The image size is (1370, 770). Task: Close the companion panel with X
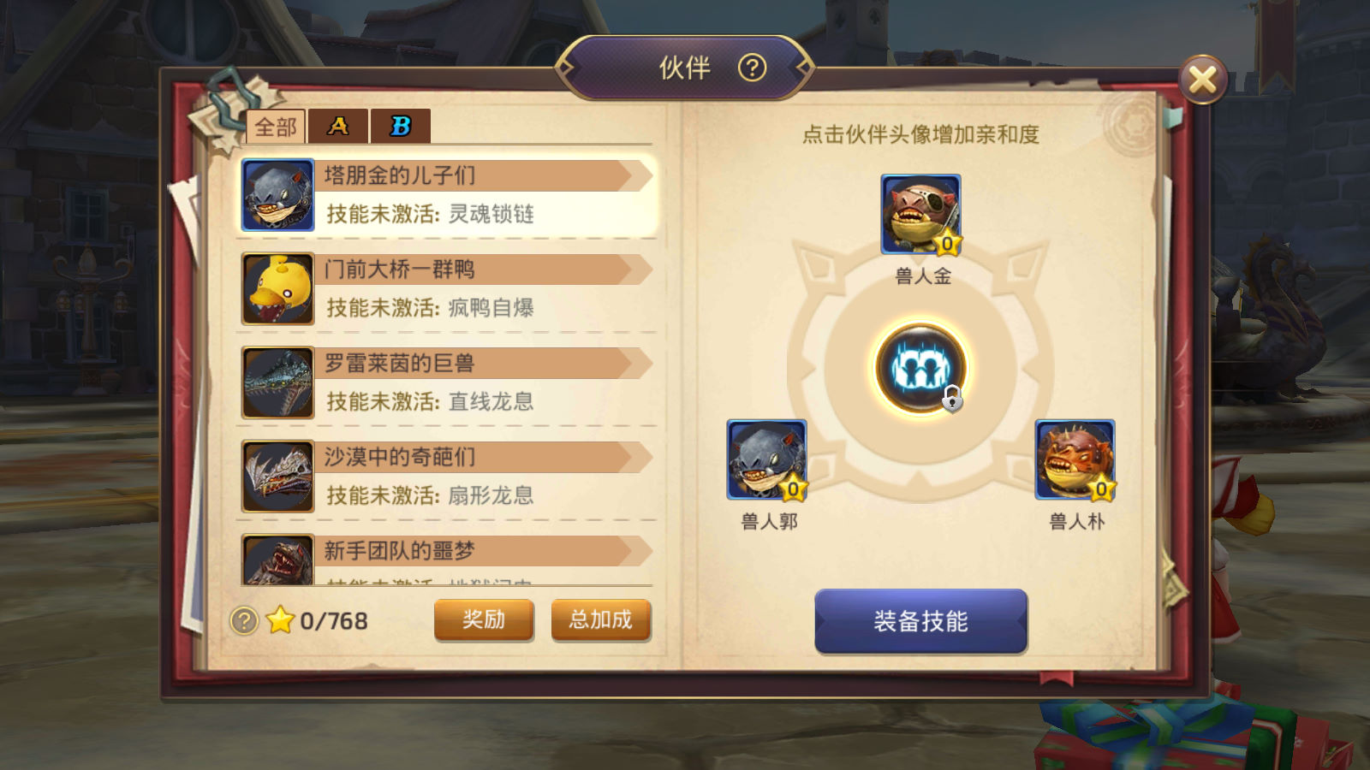[x=1203, y=80]
